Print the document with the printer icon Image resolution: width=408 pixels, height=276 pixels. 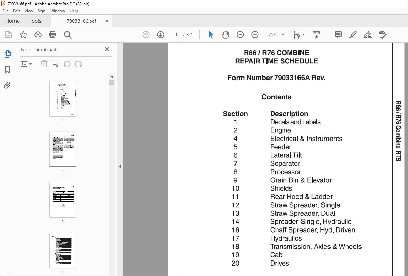point(53,35)
